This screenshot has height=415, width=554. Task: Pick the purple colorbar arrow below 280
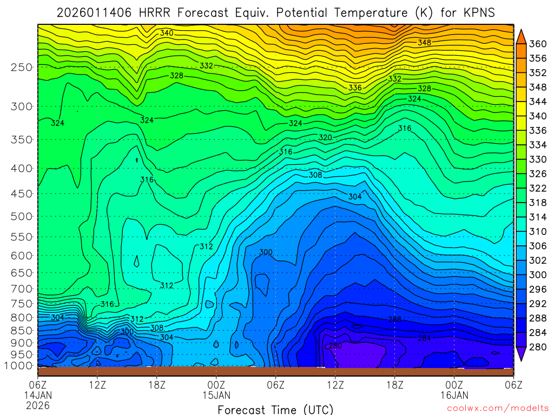pos(521,354)
